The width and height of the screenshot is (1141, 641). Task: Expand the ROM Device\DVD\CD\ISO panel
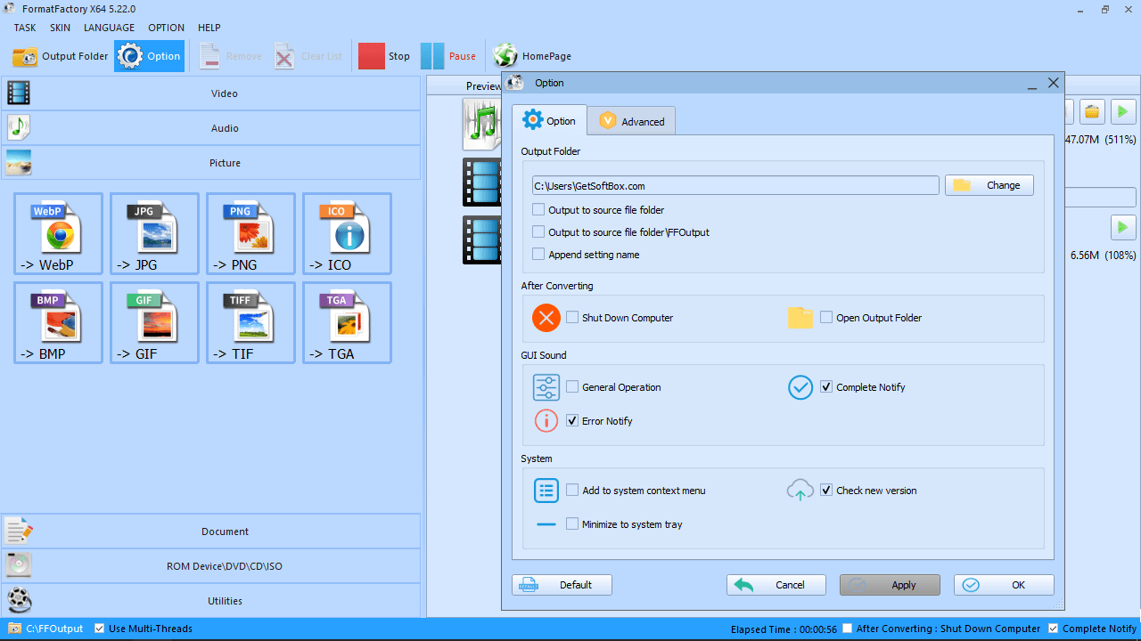pyautogui.click(x=210, y=566)
